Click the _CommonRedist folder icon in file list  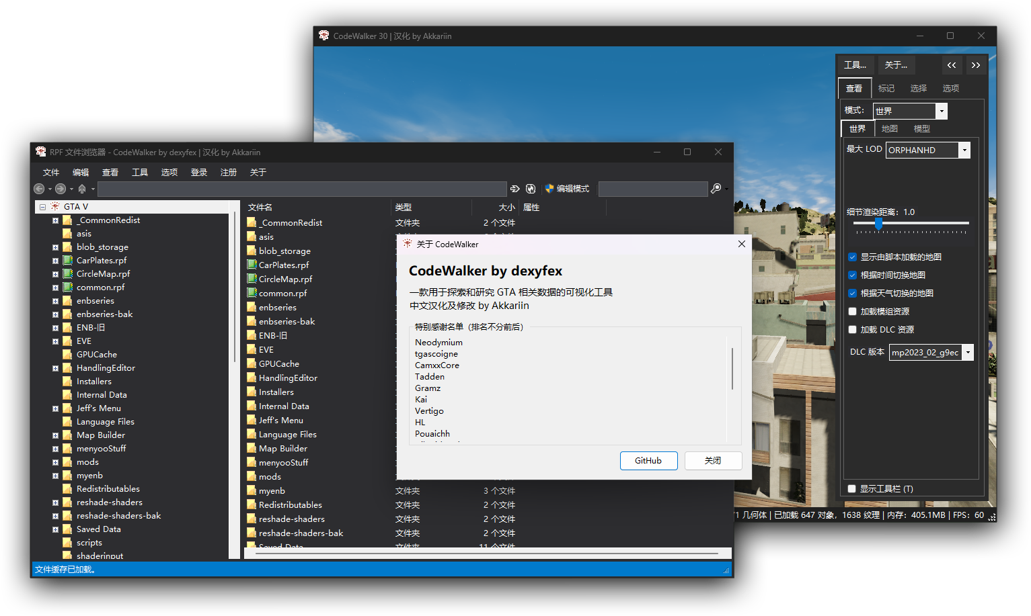coord(252,222)
